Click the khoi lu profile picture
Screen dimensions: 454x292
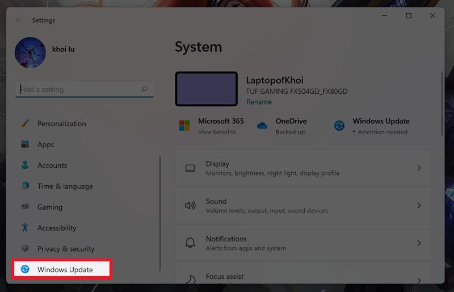30,52
